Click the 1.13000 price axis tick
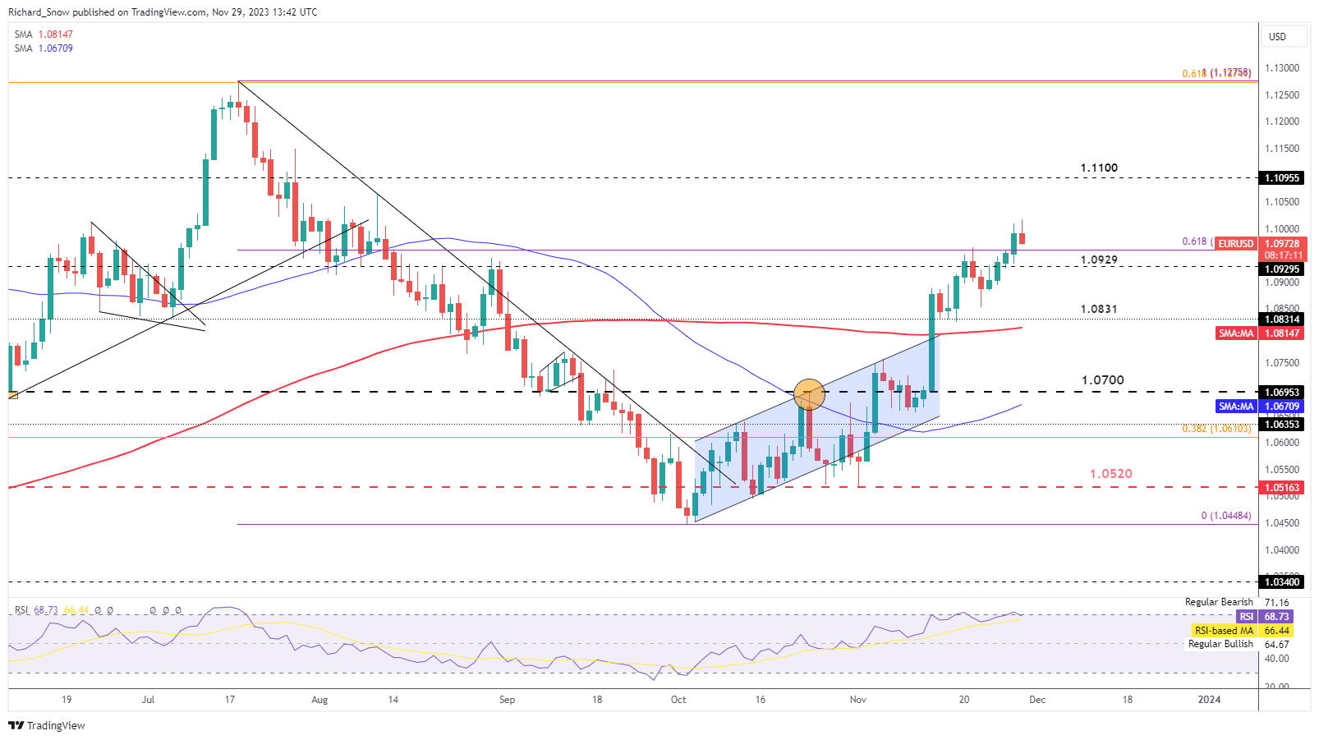Image resolution: width=1319 pixels, height=740 pixels. point(1282,68)
